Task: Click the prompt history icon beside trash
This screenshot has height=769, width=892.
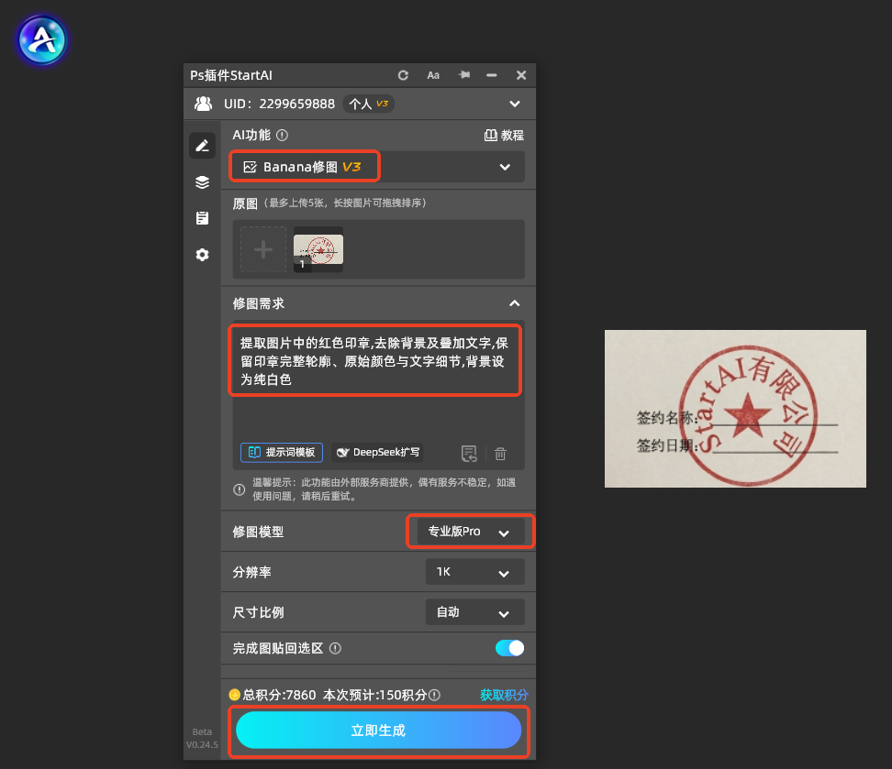Action: point(469,454)
